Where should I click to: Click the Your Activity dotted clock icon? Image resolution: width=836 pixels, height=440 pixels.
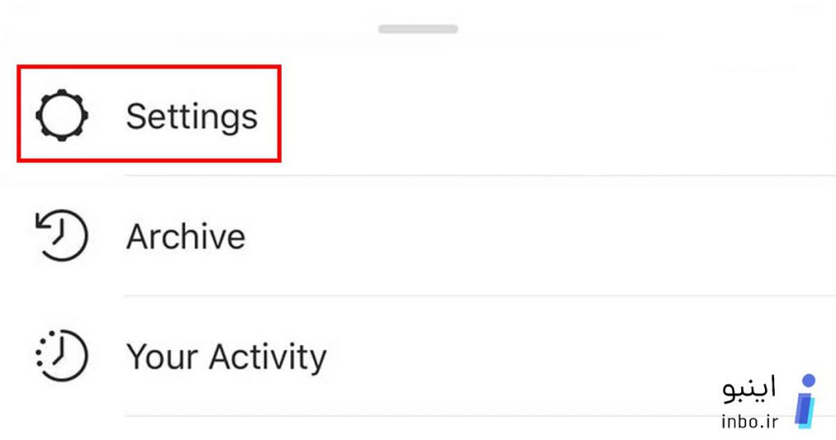coord(62,355)
